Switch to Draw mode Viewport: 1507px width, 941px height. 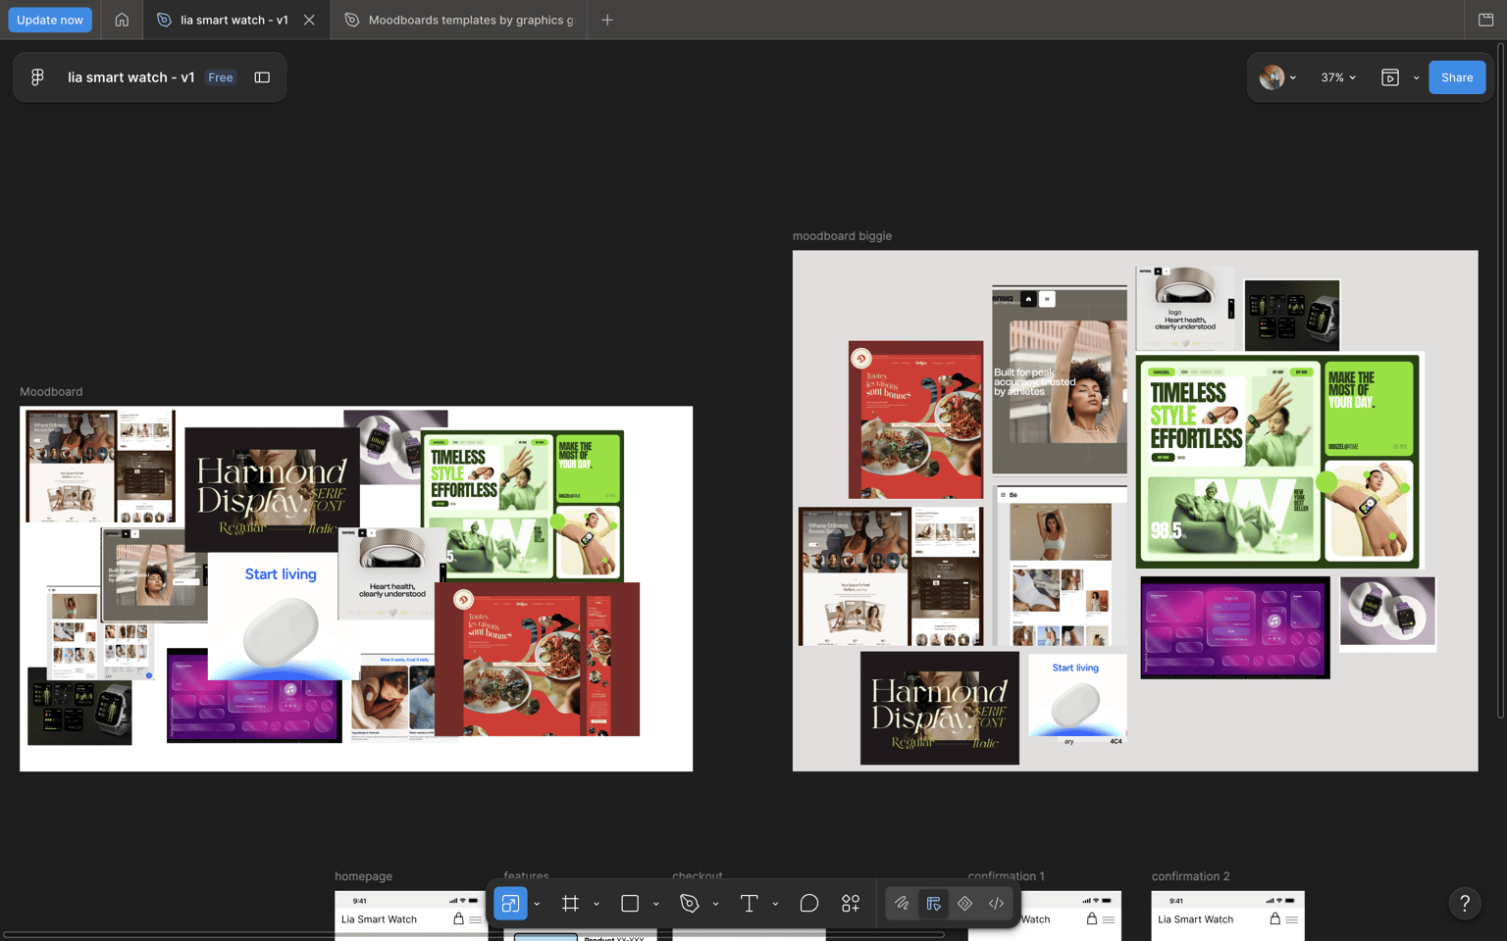tap(902, 904)
